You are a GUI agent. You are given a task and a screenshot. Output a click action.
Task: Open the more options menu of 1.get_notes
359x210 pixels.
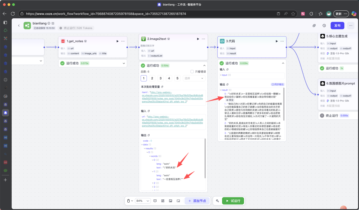pos(123,41)
